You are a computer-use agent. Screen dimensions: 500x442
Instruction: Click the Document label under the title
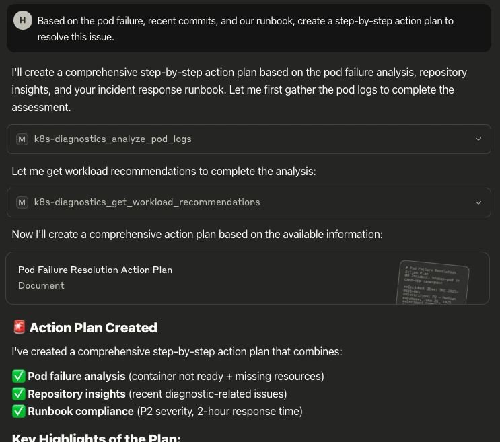(41, 285)
